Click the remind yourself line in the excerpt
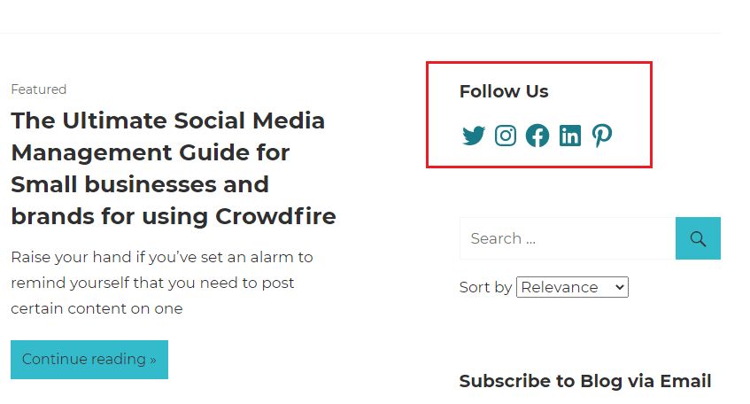This screenshot has width=750, height=404. 152,284
